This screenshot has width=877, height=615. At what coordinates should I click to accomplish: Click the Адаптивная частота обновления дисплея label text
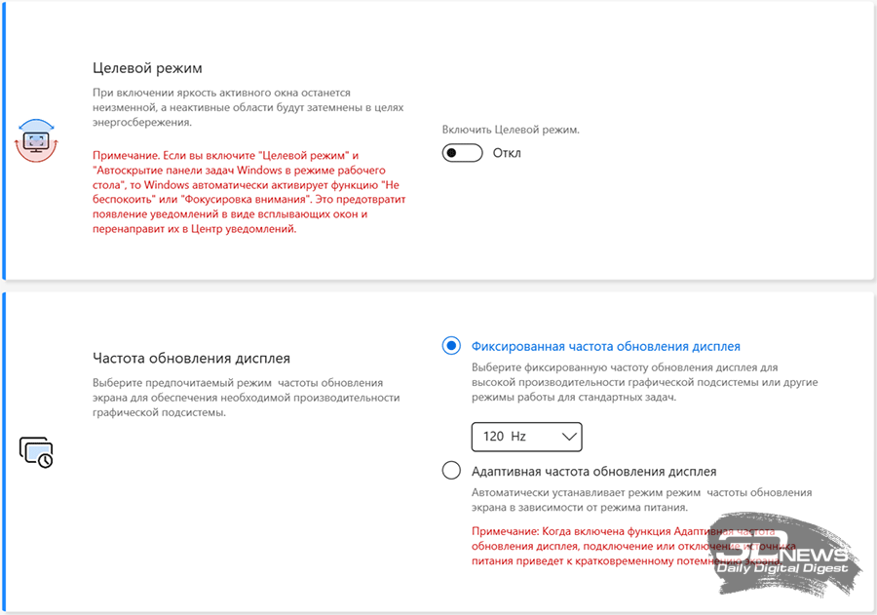pyautogui.click(x=594, y=471)
